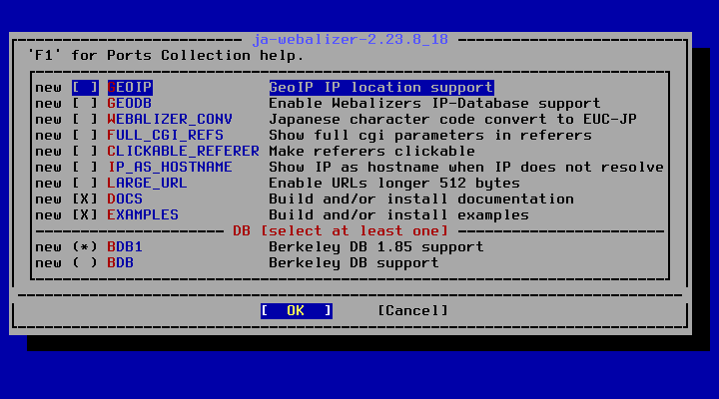719x399 pixels.
Task: Click 'Japanese character code convert to EUC-JP' text
Action: coord(453,119)
